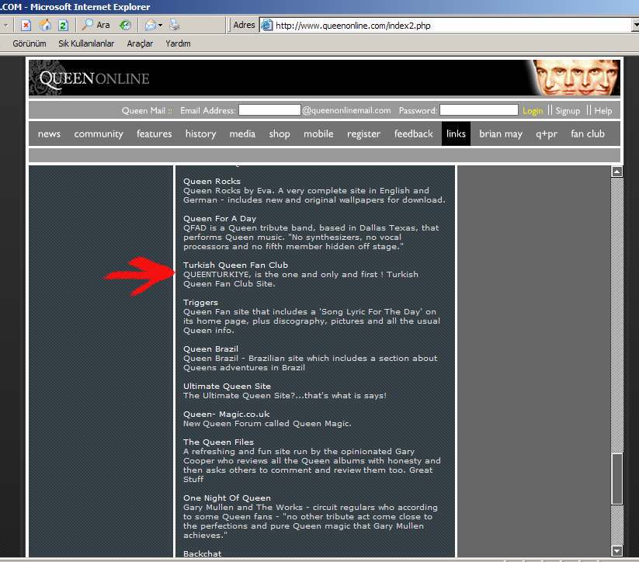This screenshot has width=639, height=562.
Task: Open the brian may navigation tab
Action: (x=501, y=134)
